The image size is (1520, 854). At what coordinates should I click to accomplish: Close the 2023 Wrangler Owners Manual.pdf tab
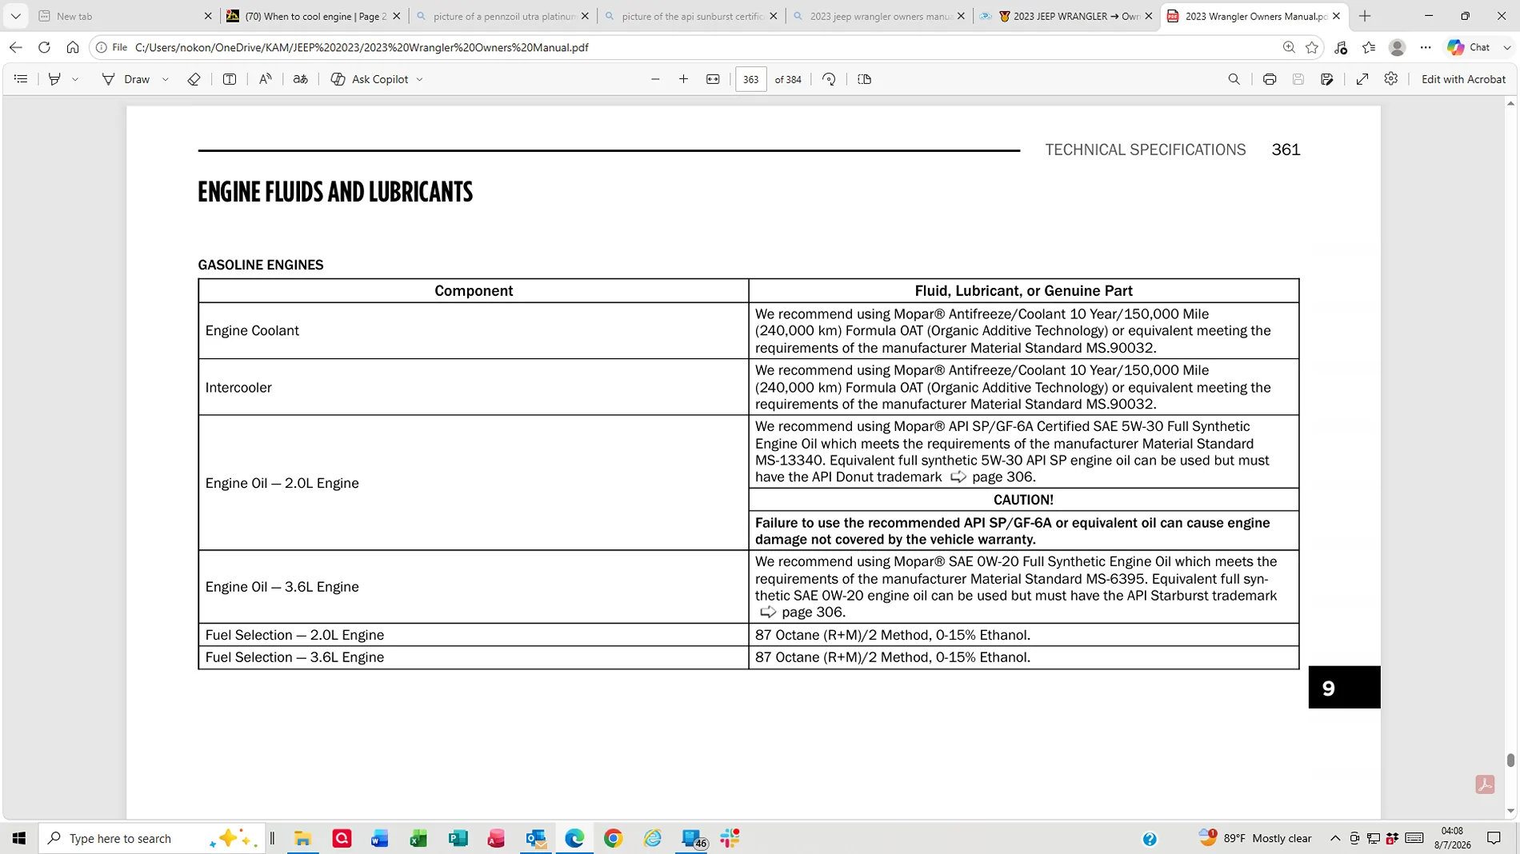point(1336,16)
